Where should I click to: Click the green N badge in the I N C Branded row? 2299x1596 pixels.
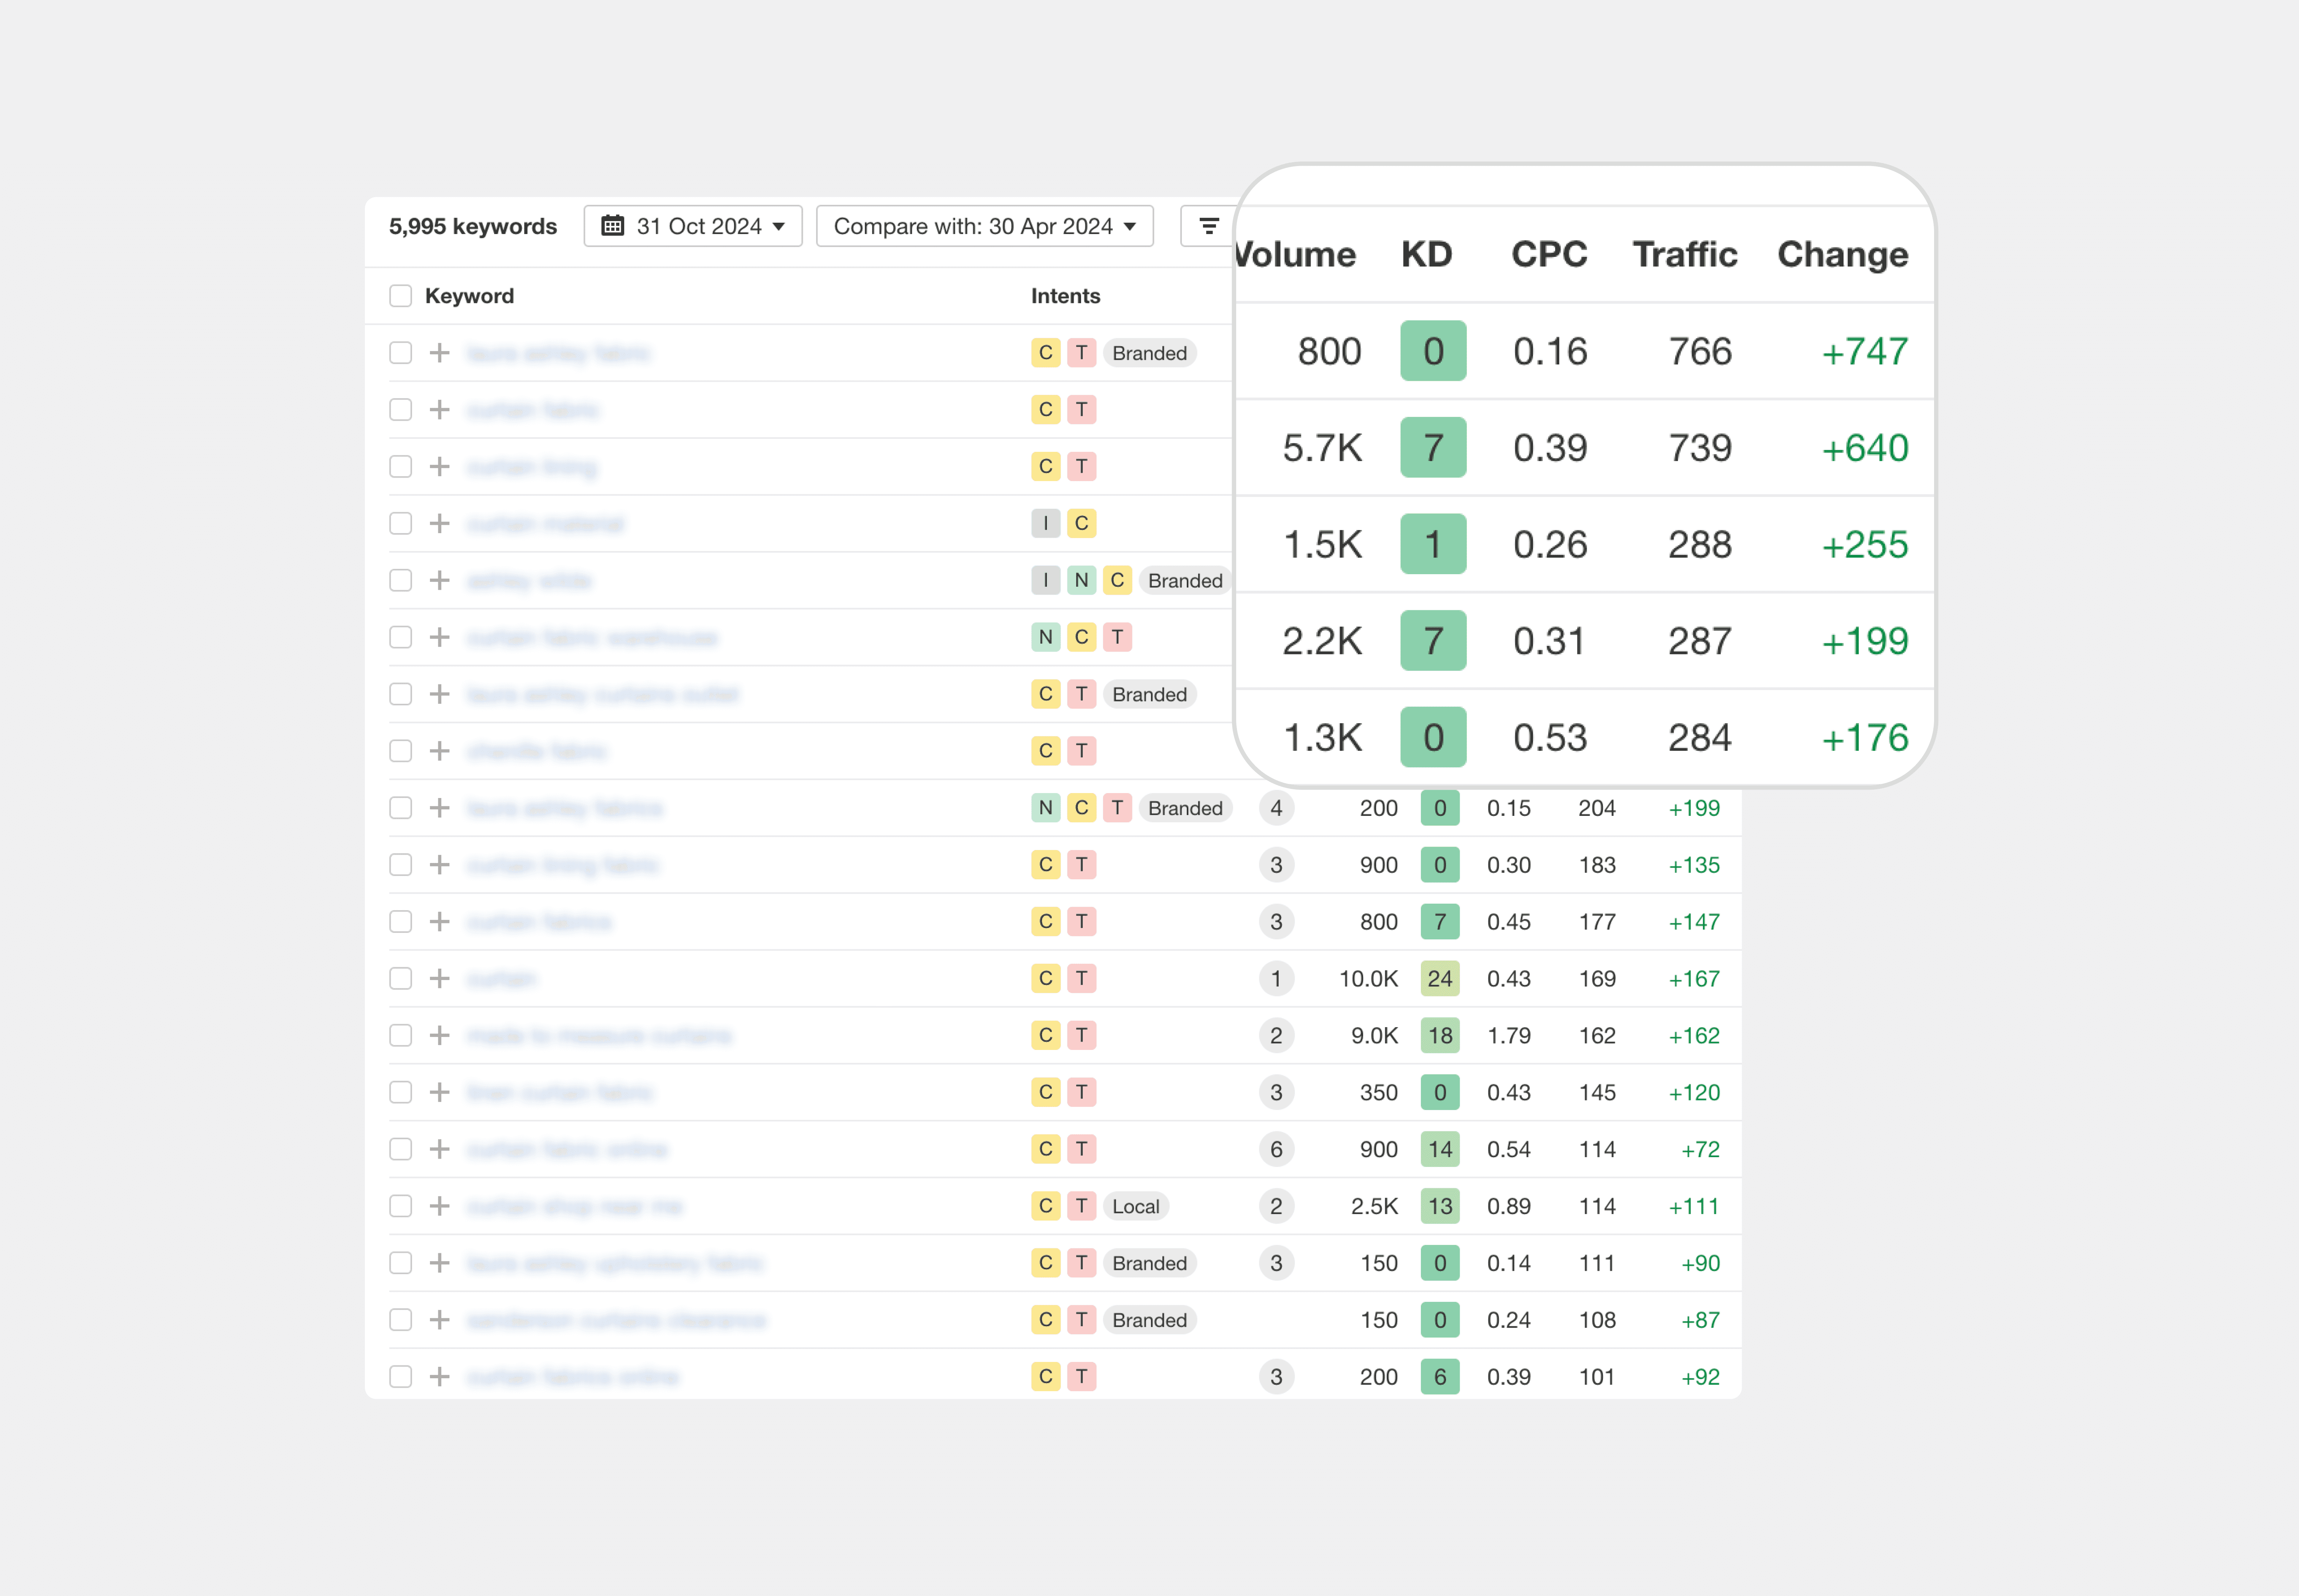click(x=1081, y=580)
